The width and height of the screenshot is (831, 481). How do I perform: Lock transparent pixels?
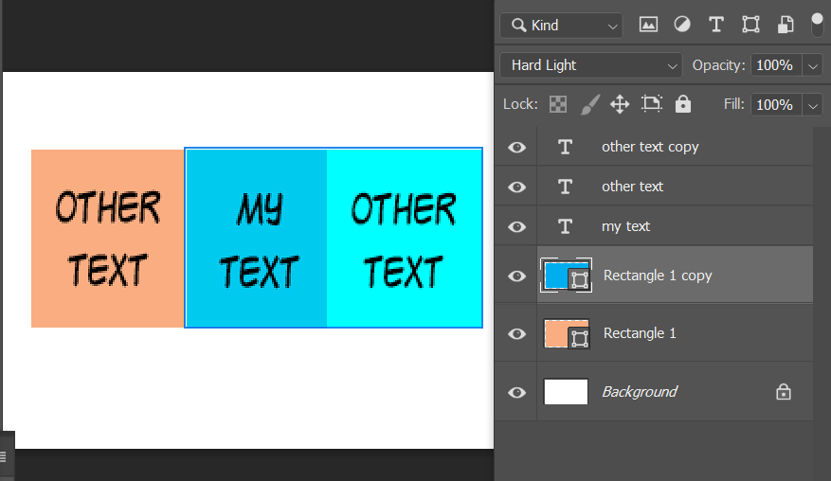pyautogui.click(x=557, y=104)
